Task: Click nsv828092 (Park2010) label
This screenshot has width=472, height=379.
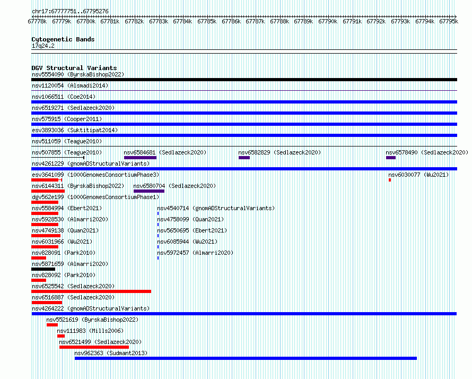Action: pos(64,275)
